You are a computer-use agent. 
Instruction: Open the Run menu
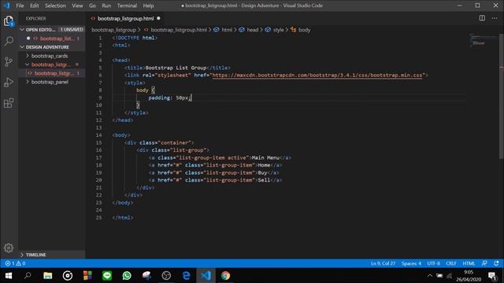click(106, 6)
